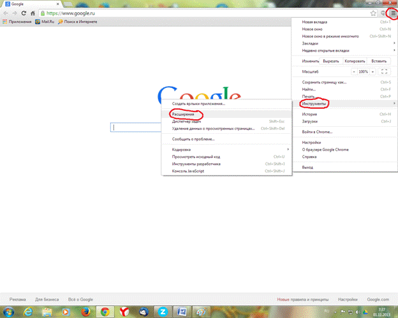This screenshot has width=398, height=318.
Task: Bookmark this page with the star icon
Action: [373, 13]
